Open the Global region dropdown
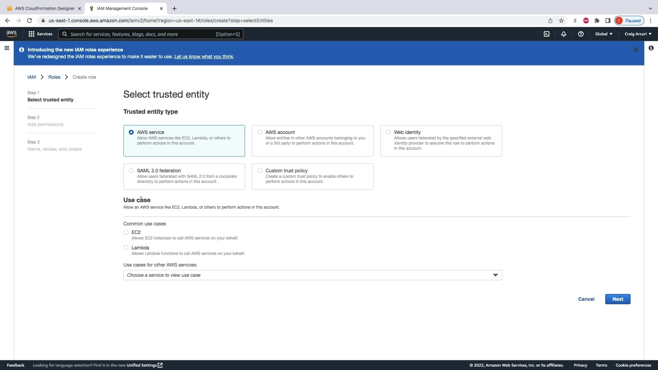The height and width of the screenshot is (370, 658). 604,34
